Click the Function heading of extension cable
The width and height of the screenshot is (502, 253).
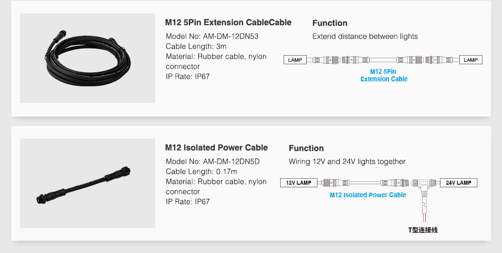pyautogui.click(x=330, y=23)
